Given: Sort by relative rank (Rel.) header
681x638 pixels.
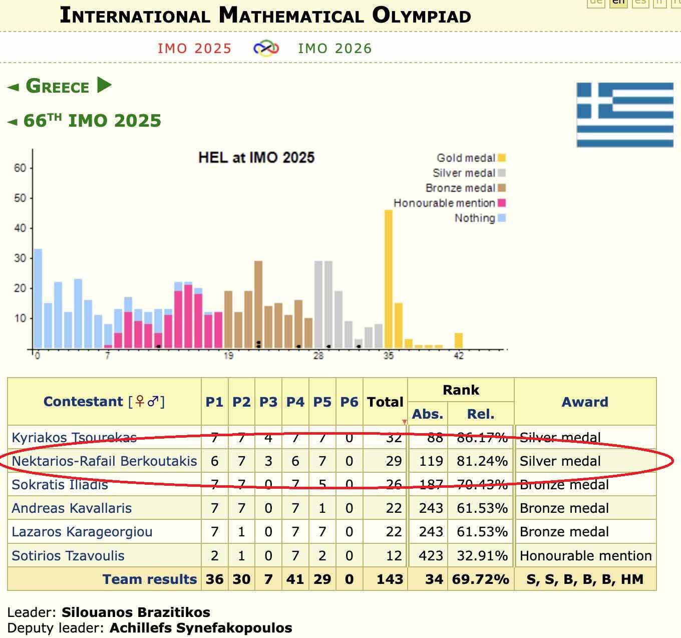Looking at the screenshot, I should (x=481, y=414).
